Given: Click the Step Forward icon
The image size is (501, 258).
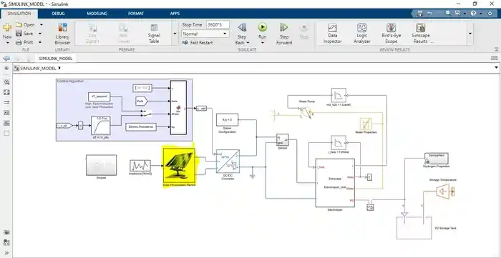Looking at the screenshot, I should coord(283,27).
